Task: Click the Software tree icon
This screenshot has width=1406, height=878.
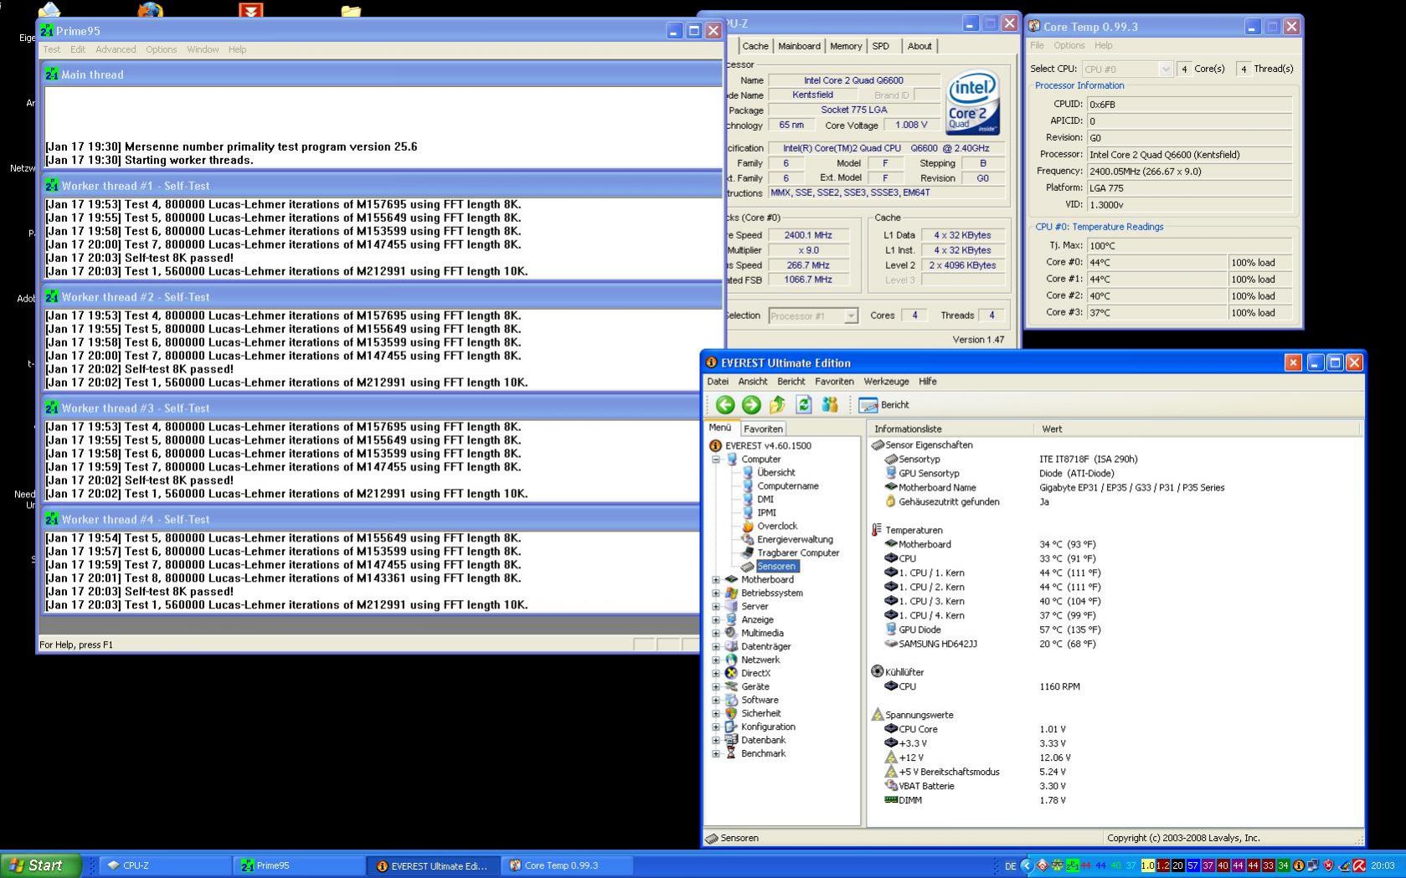Action: 731,701
